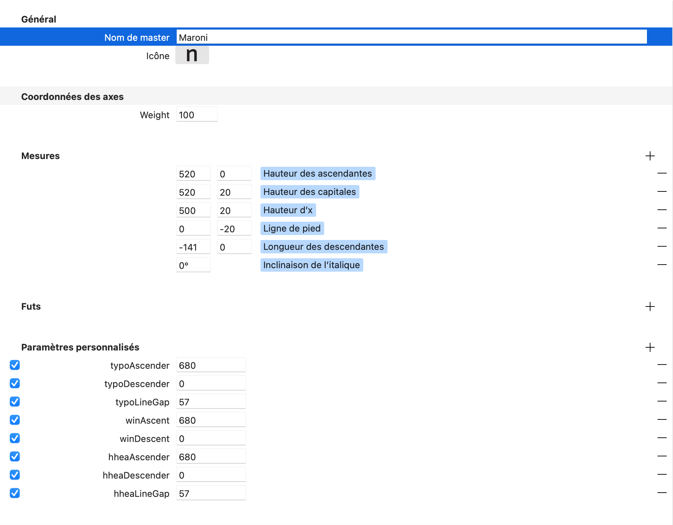Edit the typoLineGap value field
This screenshot has height=525, width=673.
coord(211,402)
